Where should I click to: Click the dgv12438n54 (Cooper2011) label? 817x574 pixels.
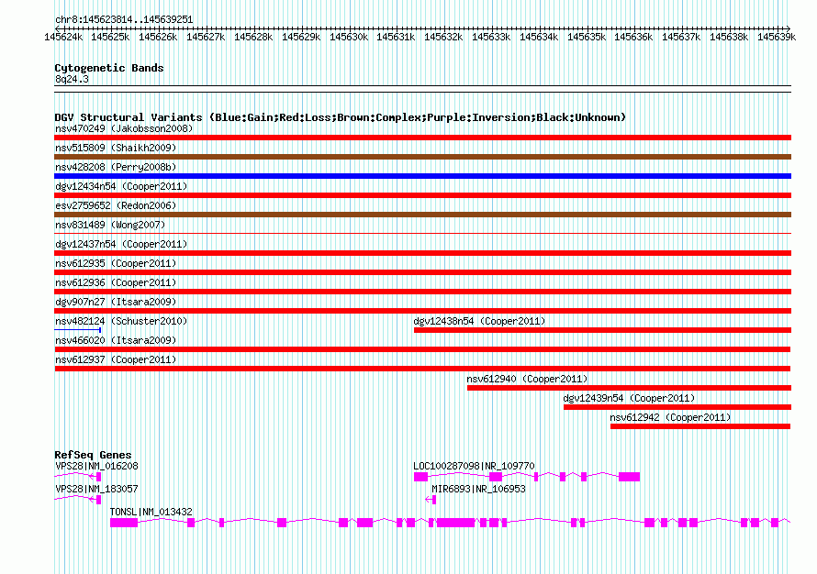pyautogui.click(x=479, y=321)
